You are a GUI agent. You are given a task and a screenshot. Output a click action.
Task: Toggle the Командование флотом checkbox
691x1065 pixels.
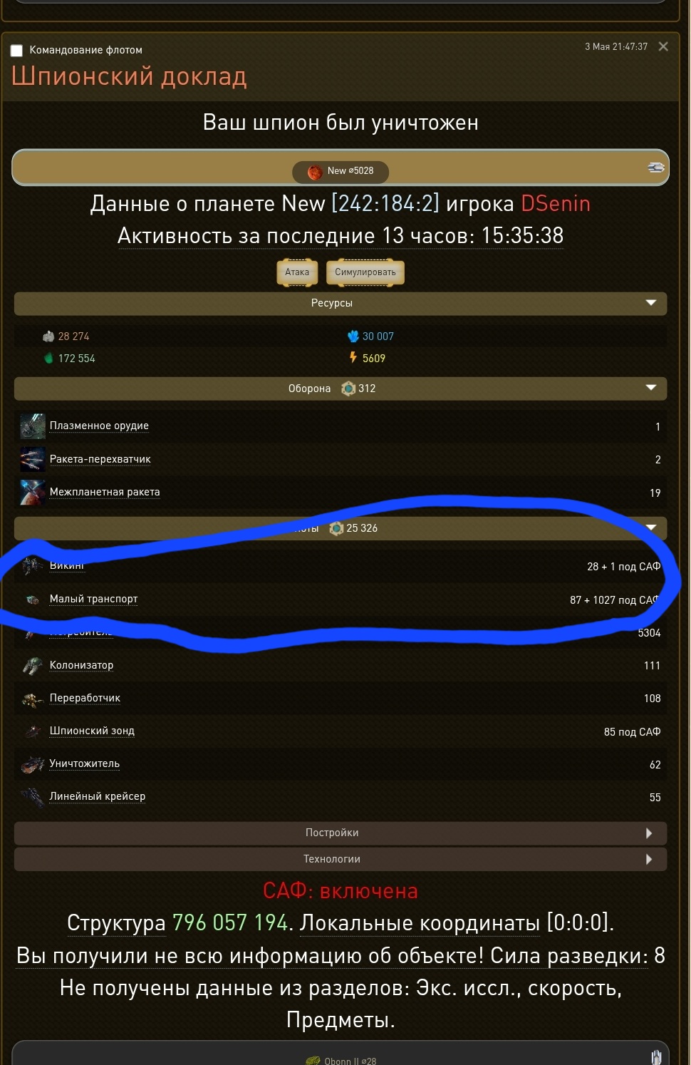coord(16,51)
